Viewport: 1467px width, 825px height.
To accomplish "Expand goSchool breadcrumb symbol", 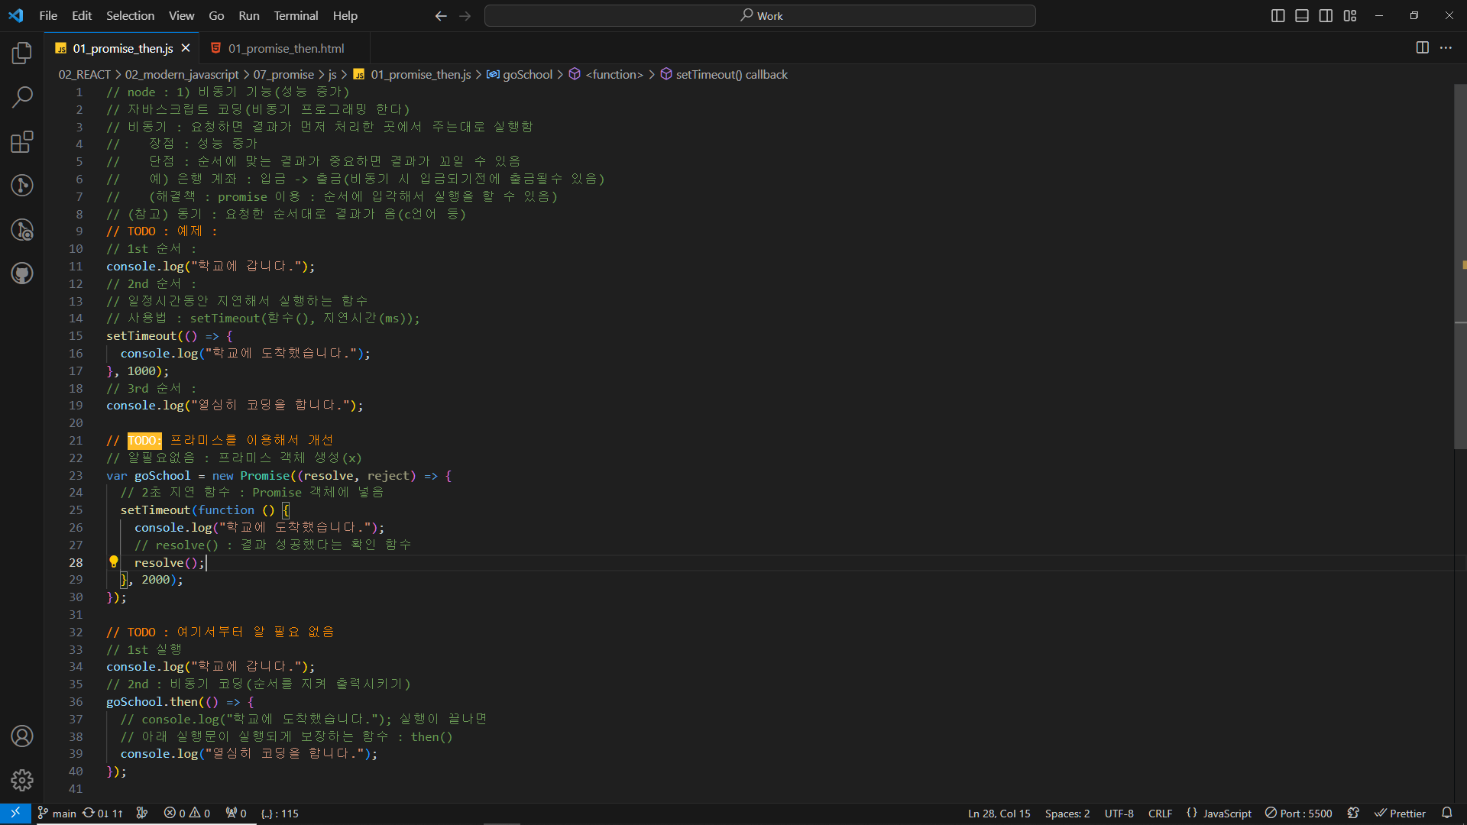I will tap(527, 74).
